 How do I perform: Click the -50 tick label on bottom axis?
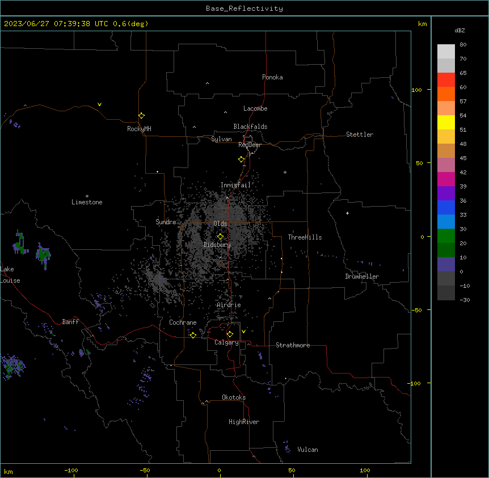coord(145,470)
